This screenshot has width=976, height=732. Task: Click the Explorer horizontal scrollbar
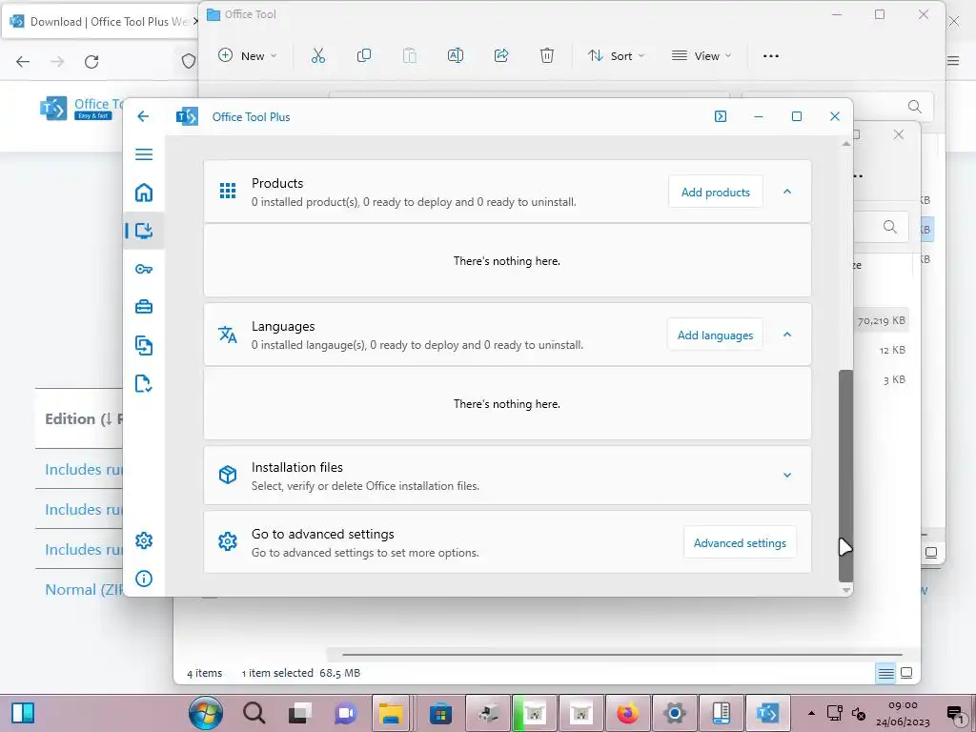pyautogui.click(x=621, y=655)
